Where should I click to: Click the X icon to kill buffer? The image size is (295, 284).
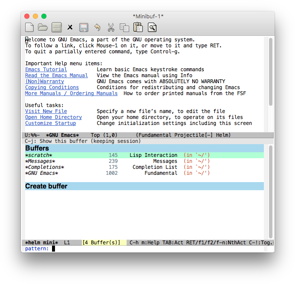[x=70, y=28]
